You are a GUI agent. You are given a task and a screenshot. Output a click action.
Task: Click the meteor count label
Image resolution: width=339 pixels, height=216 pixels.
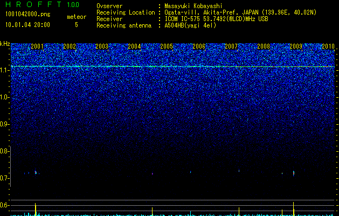(x=77, y=17)
